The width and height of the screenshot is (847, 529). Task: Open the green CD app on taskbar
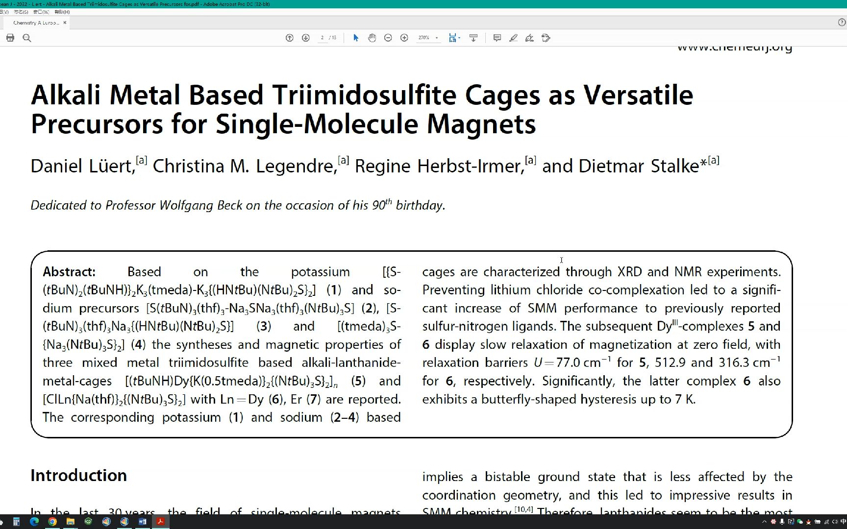pos(88,522)
